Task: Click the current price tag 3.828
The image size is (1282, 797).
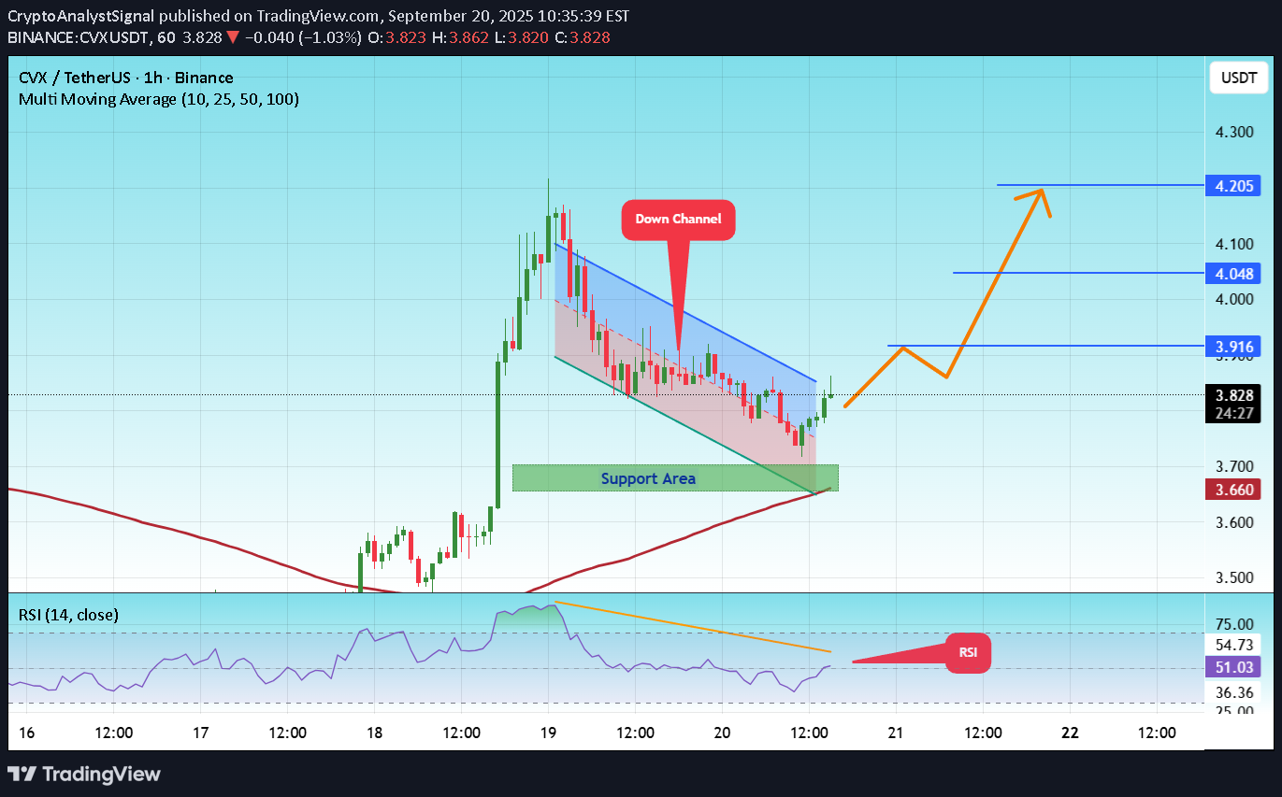Action: pos(1233,395)
